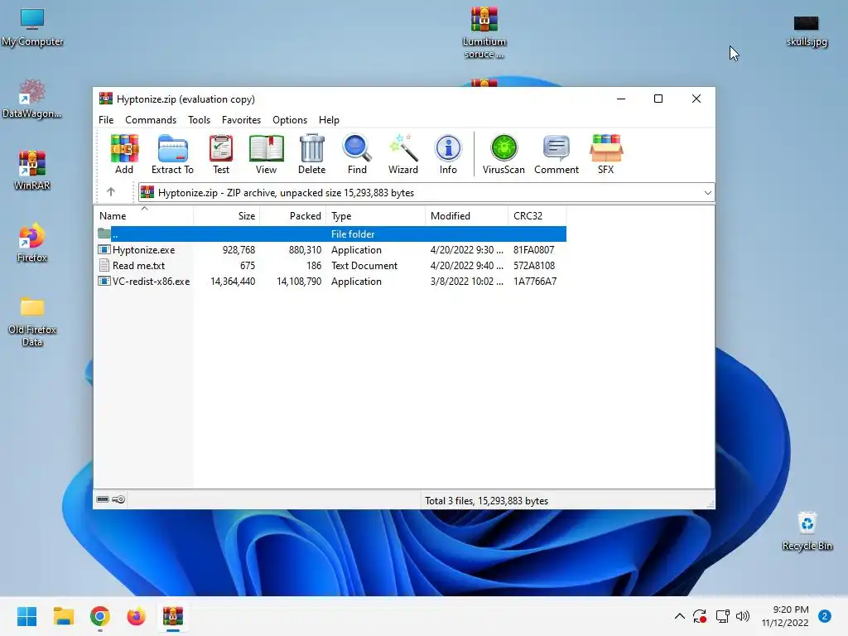
Task: Click VC-redist-x86.exe file icon
Action: pos(104,282)
